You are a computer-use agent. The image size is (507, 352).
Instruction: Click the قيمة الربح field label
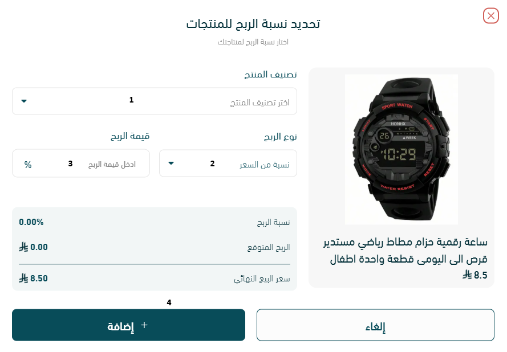pos(130,136)
